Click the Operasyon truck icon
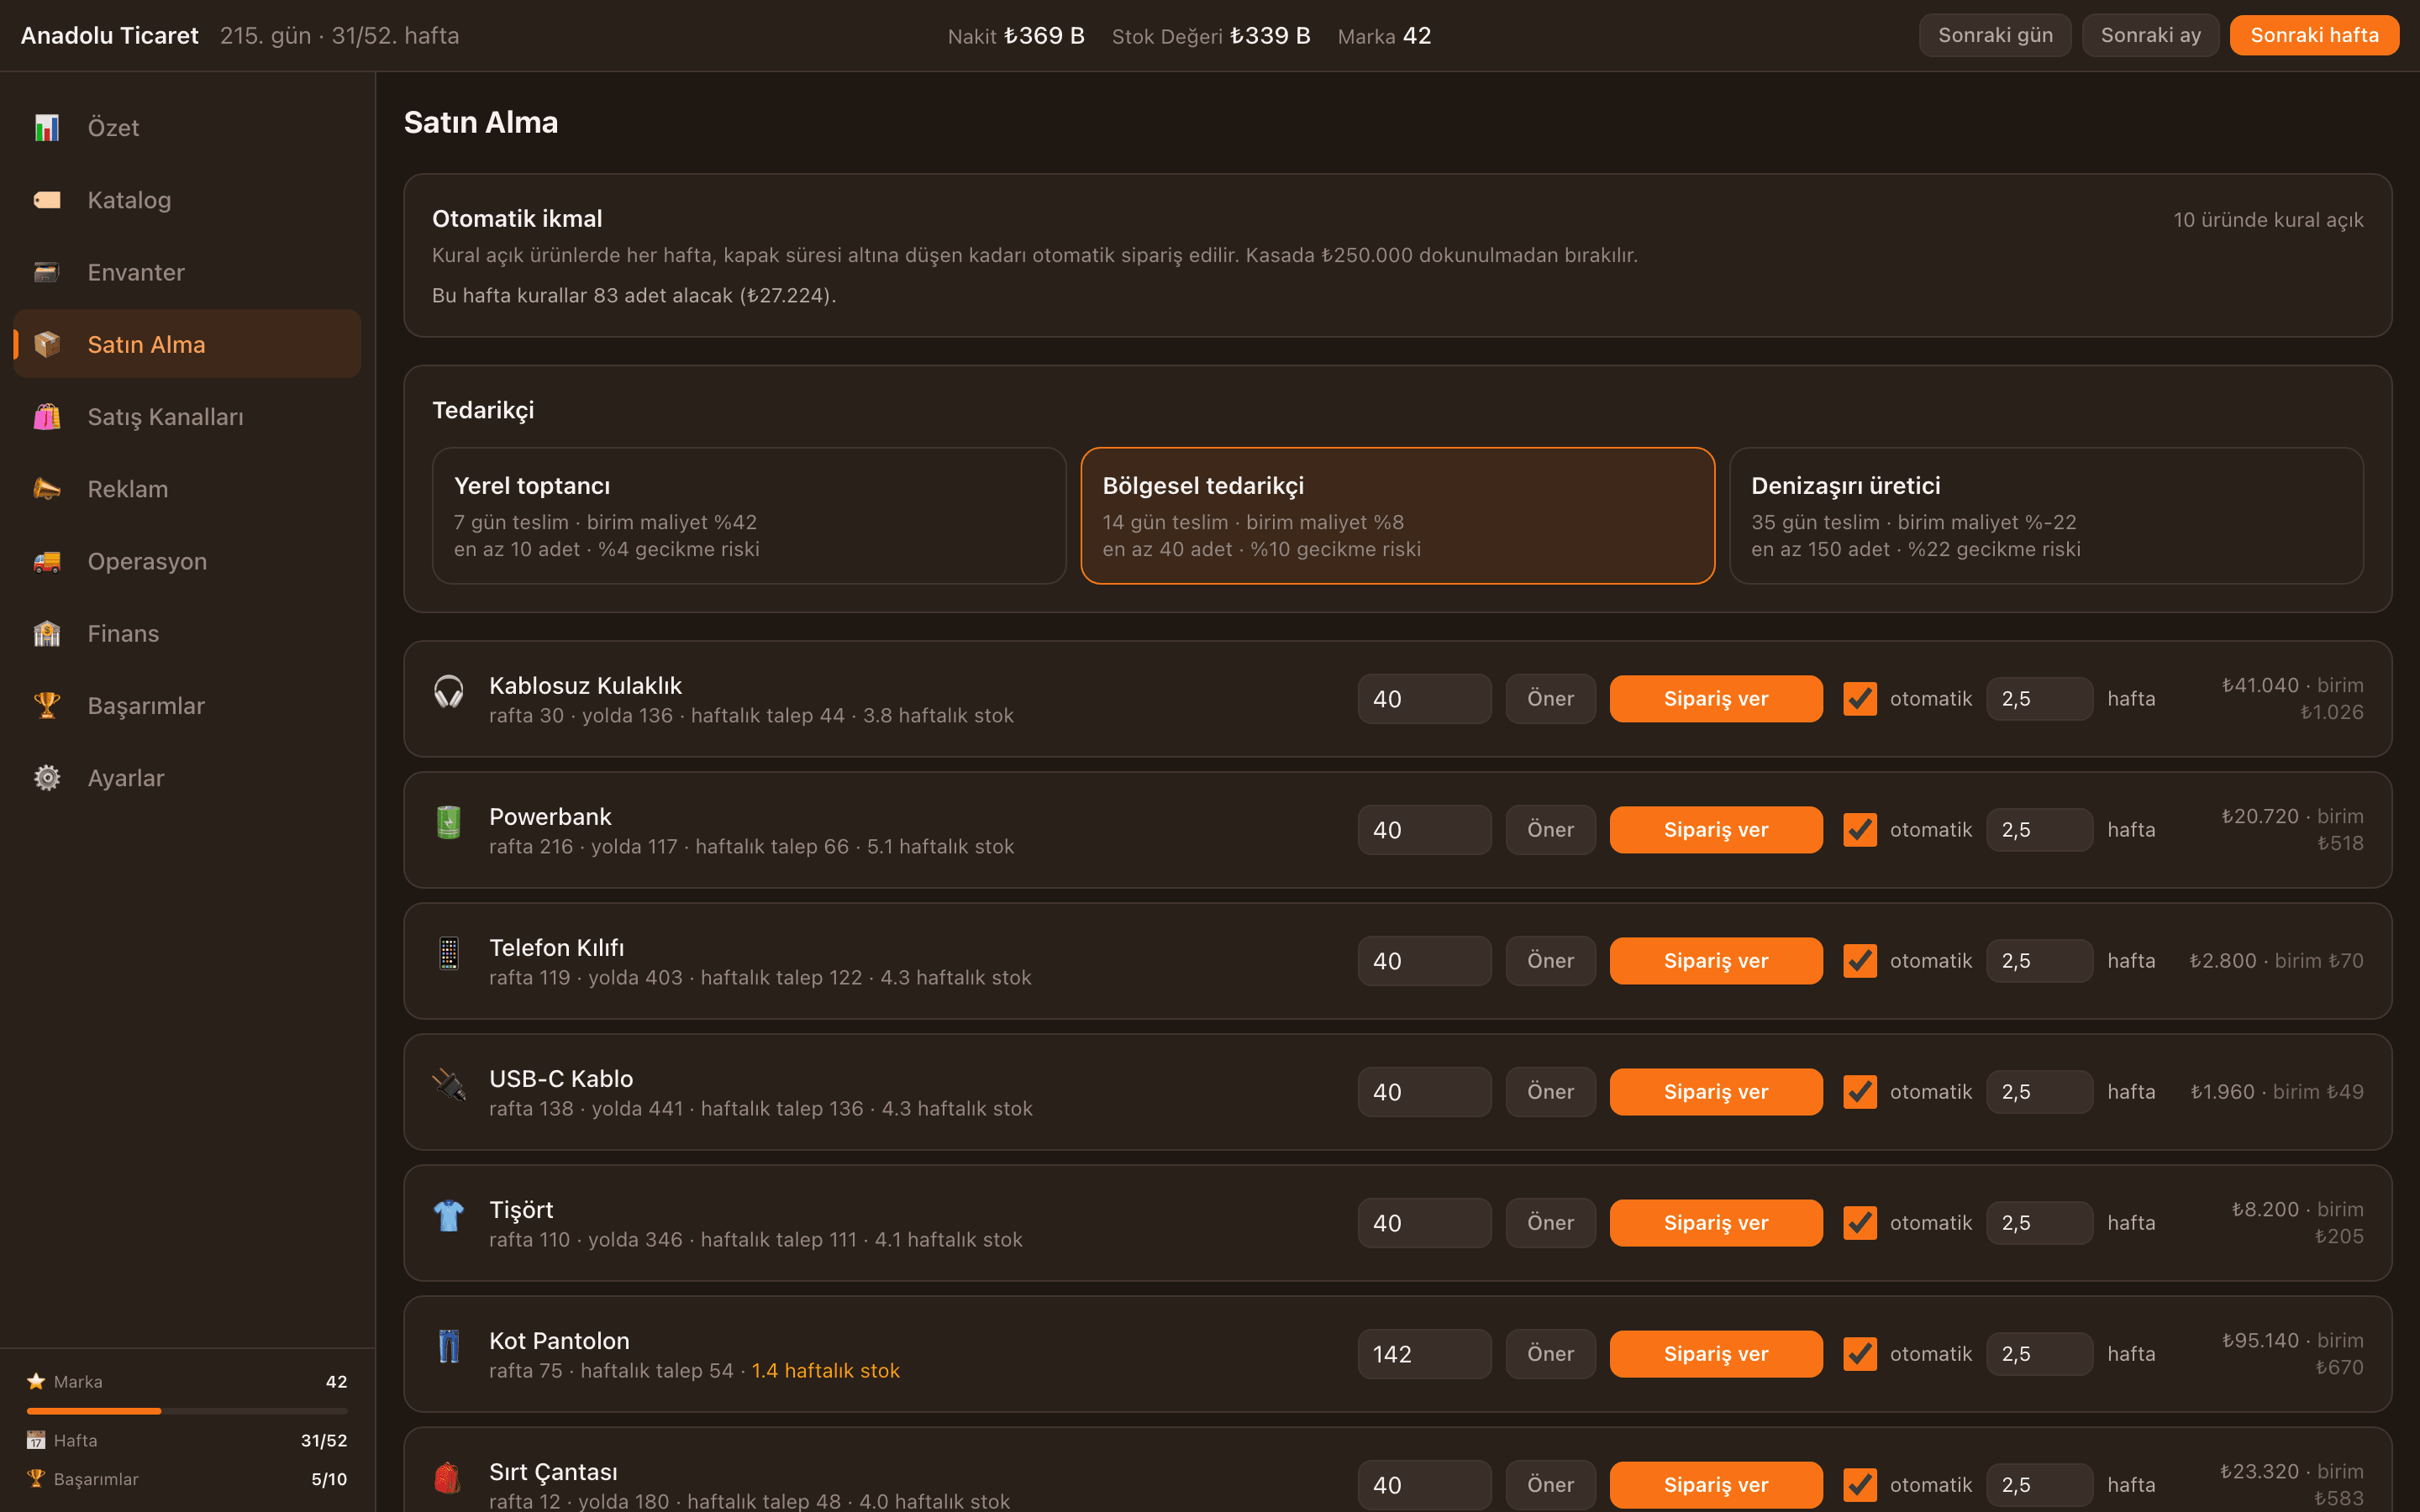Screen dimensions: 2420x1512 (x=47, y=561)
